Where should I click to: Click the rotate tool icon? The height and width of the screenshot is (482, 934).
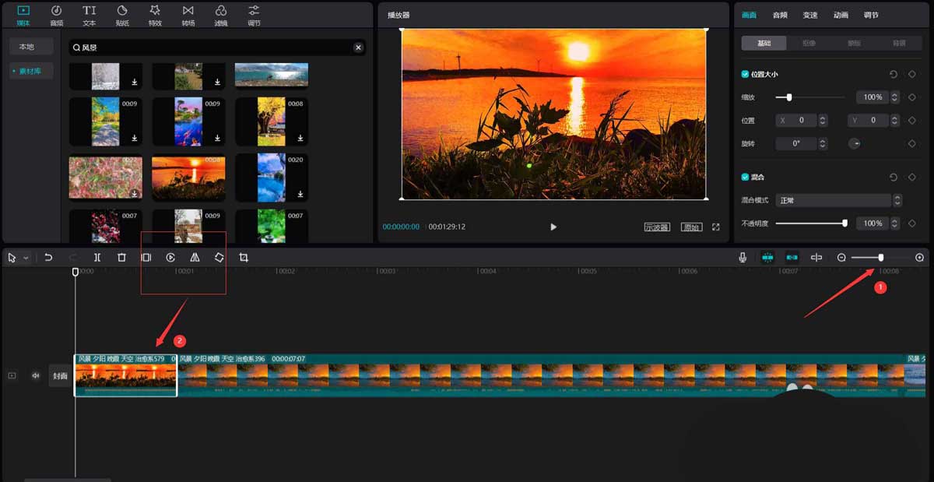[x=219, y=258]
